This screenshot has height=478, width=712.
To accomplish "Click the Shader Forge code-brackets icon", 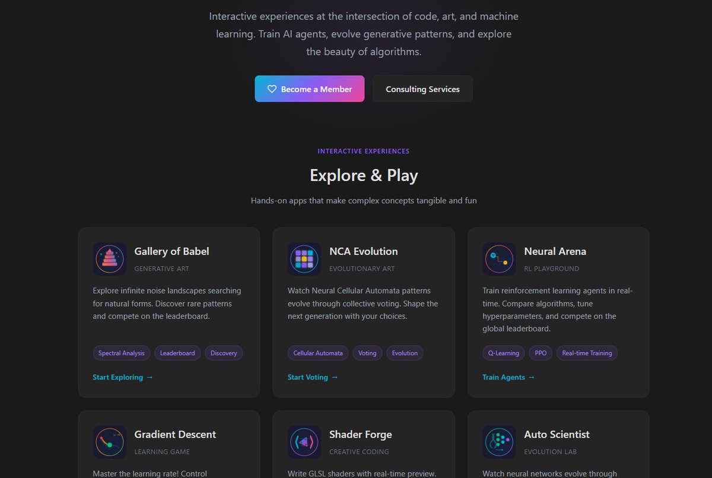I will point(304,442).
